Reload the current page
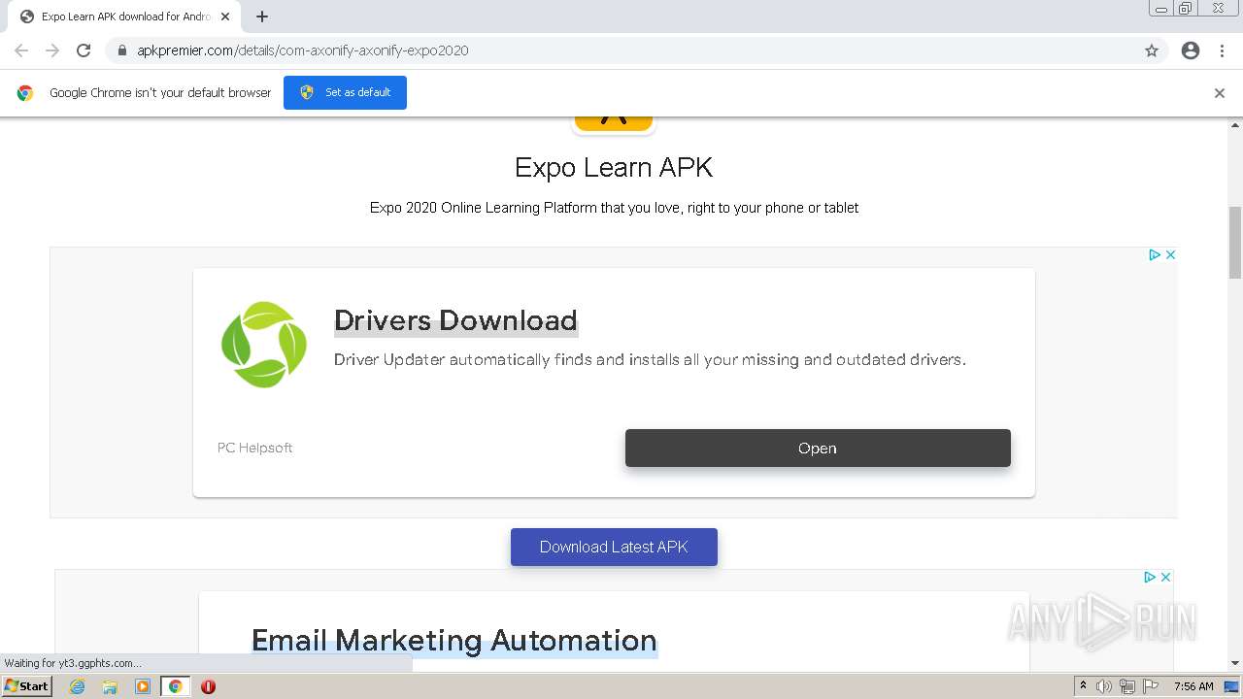Viewport: 1243px width, 699px height. [x=84, y=50]
